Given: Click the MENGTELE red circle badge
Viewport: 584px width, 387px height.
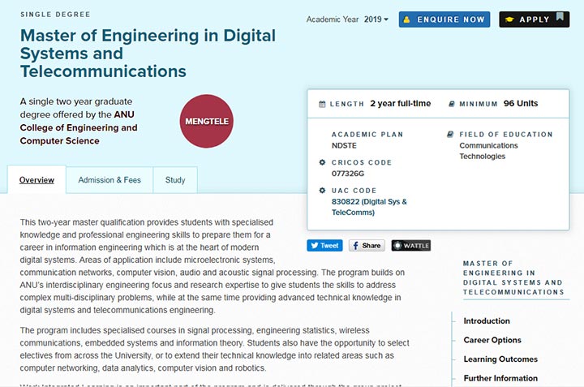Looking at the screenshot, I should pyautogui.click(x=207, y=121).
